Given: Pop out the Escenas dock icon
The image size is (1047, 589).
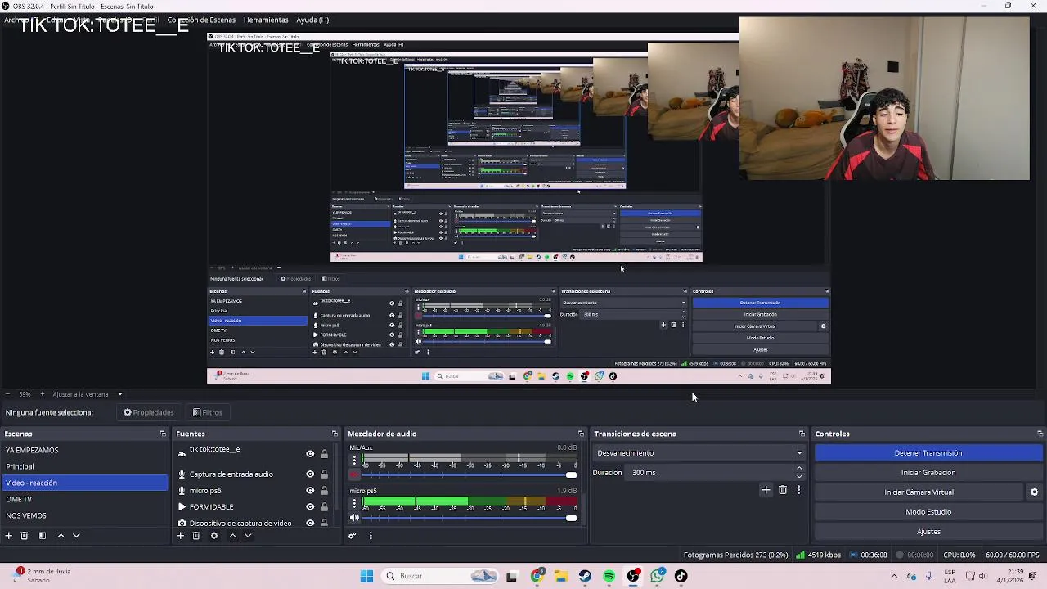Looking at the screenshot, I should coord(163,434).
